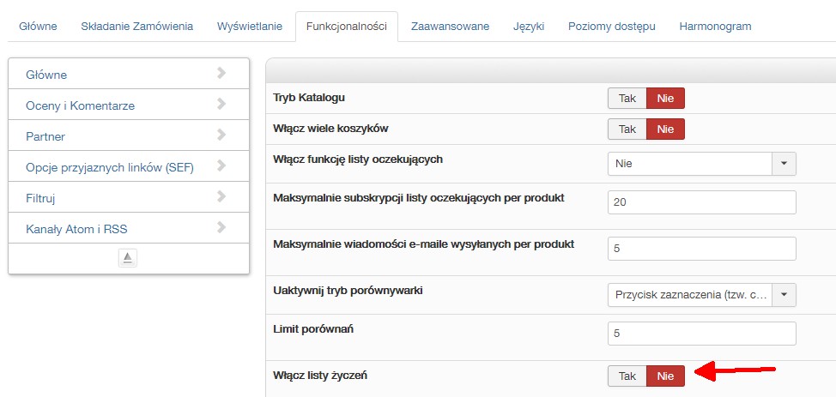Open the Składanie Zamówienia tab

point(137,26)
